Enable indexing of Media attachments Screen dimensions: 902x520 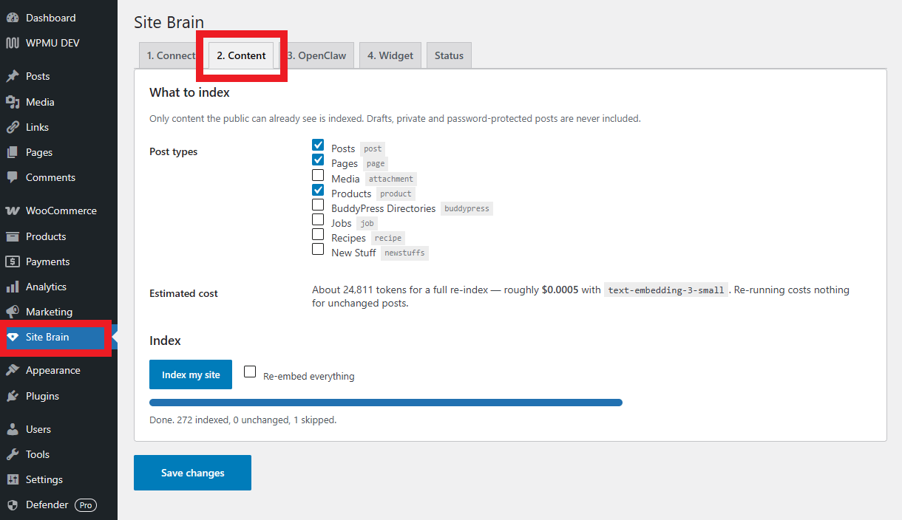pyautogui.click(x=318, y=175)
